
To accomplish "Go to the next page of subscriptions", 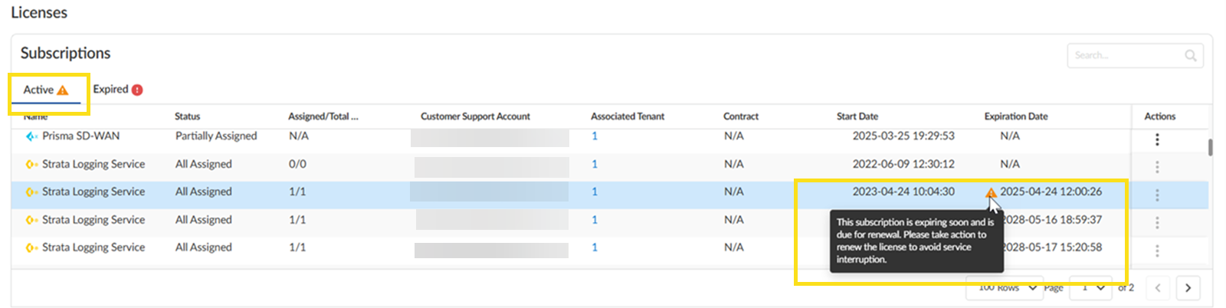I will pyautogui.click(x=1188, y=288).
